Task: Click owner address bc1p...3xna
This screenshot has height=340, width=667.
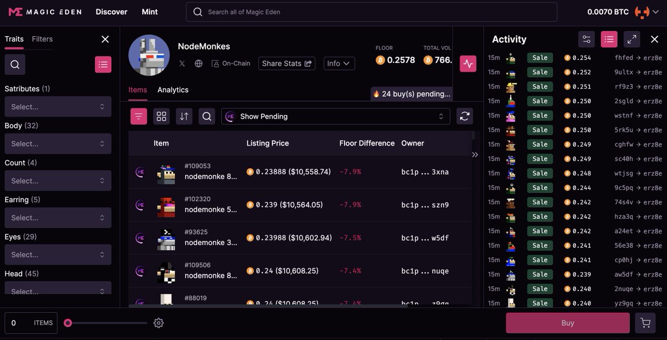Action: (425, 172)
